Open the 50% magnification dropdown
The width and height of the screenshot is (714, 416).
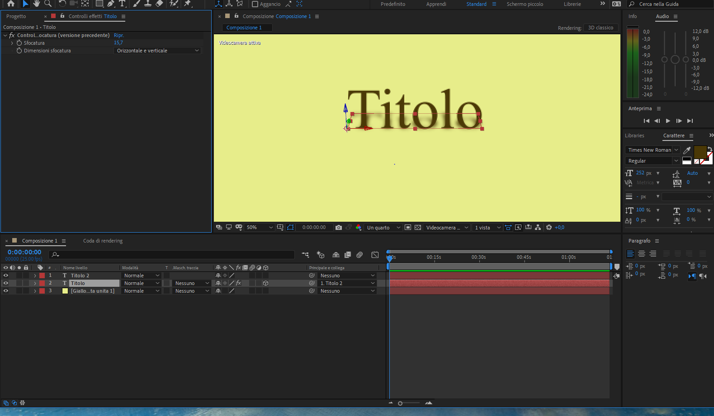tap(260, 228)
